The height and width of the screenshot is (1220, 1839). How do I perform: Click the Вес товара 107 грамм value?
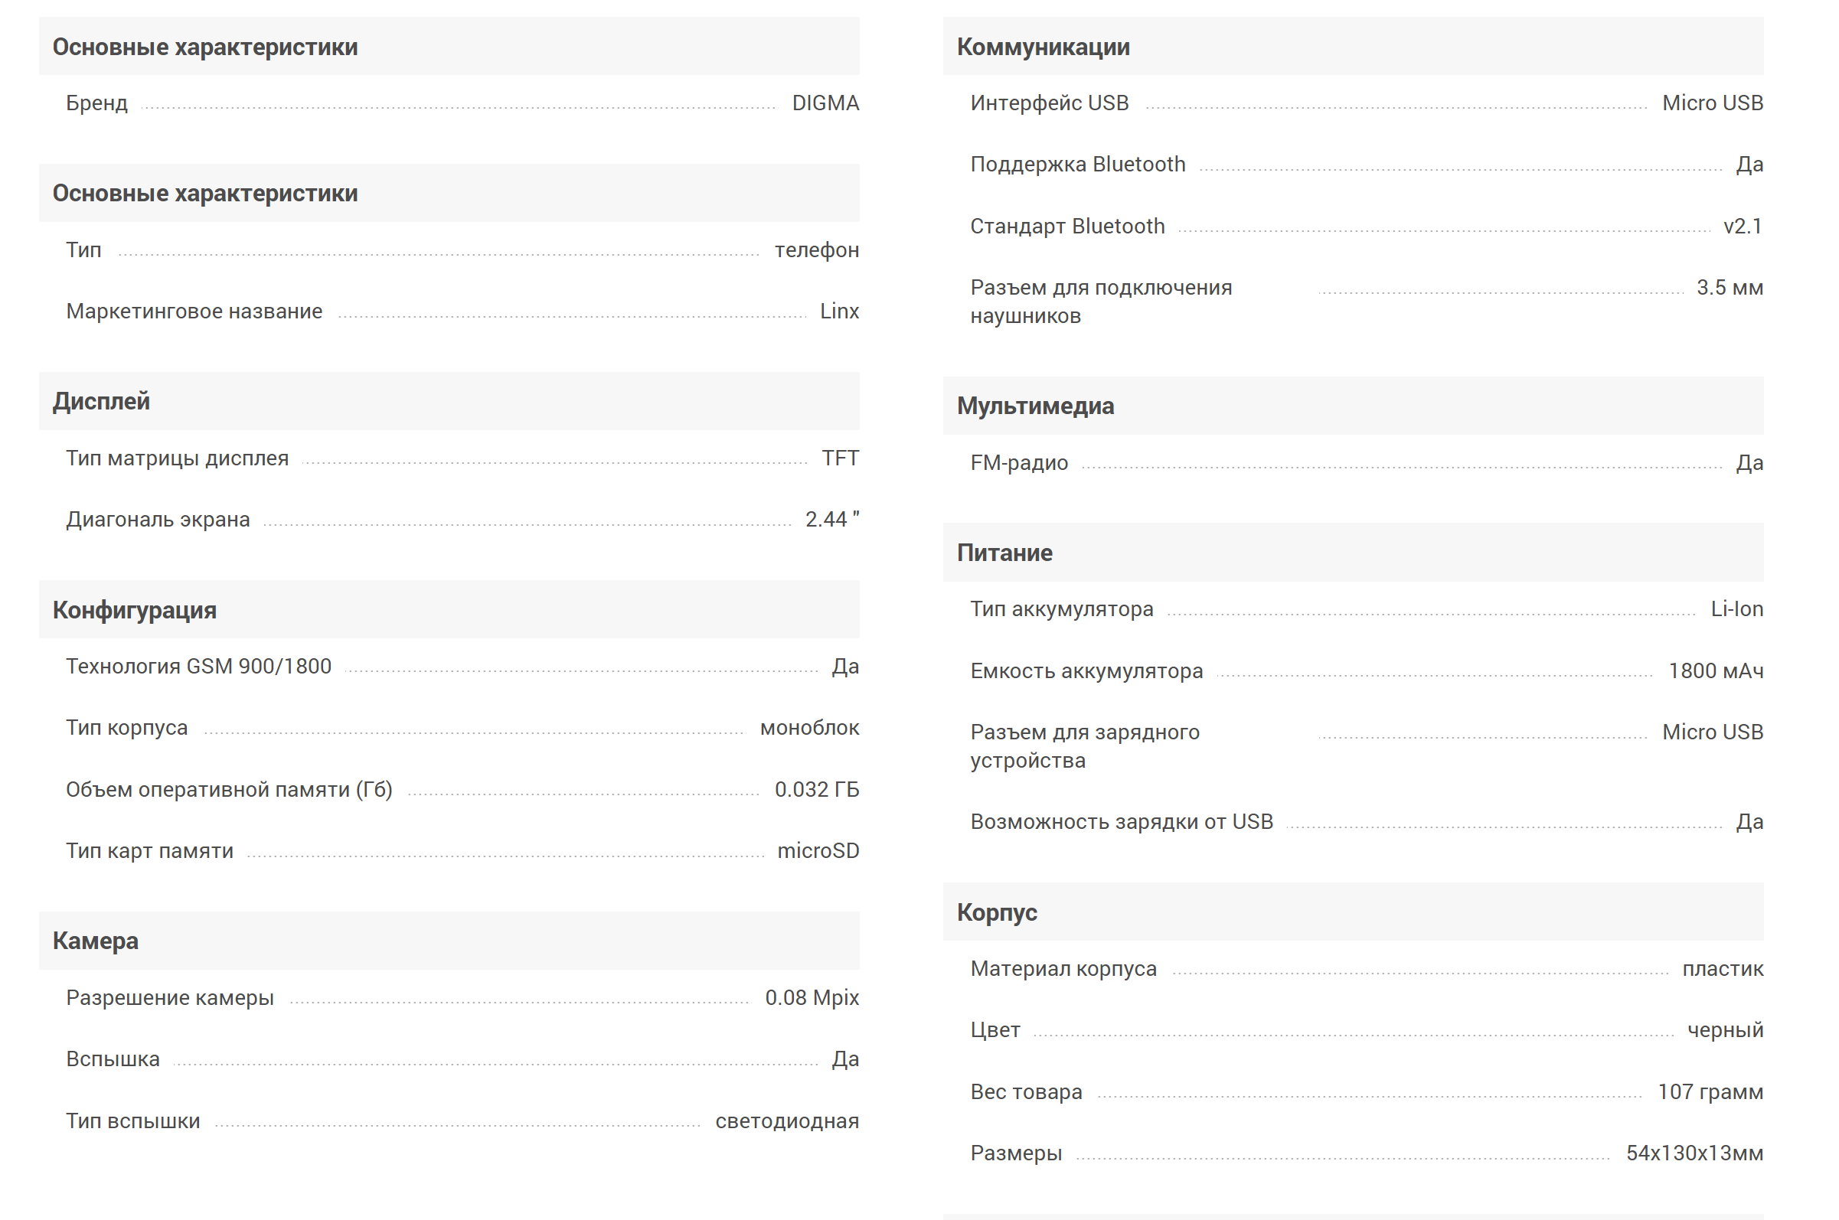click(x=1710, y=1091)
